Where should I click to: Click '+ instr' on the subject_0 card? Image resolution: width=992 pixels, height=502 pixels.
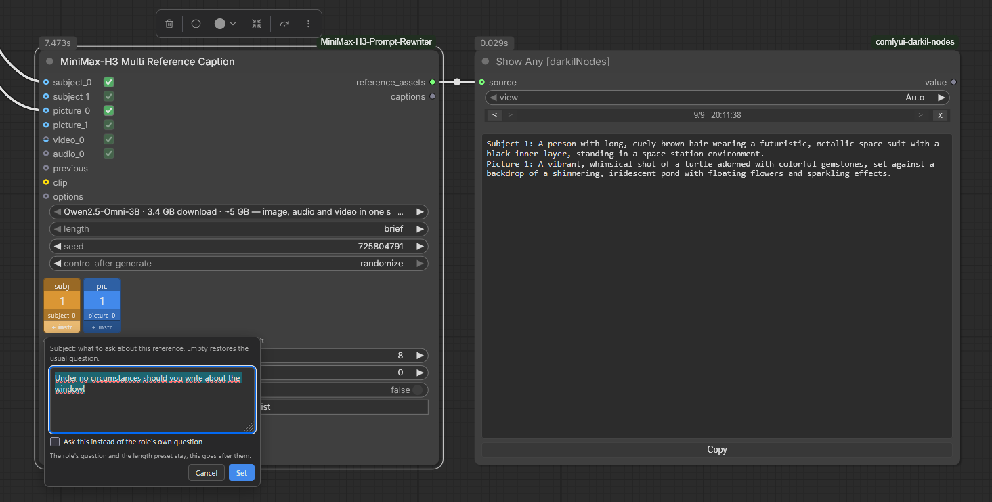tap(62, 327)
